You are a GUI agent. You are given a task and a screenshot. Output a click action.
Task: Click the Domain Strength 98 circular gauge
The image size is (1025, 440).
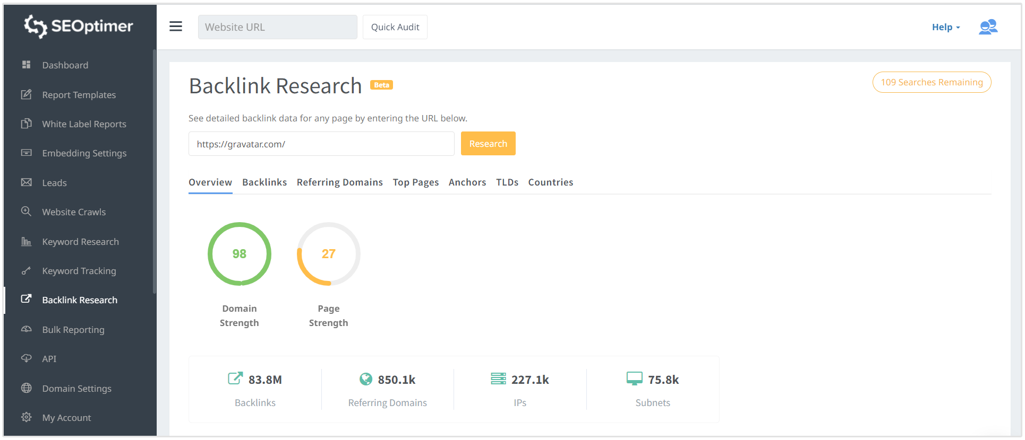pyautogui.click(x=240, y=254)
